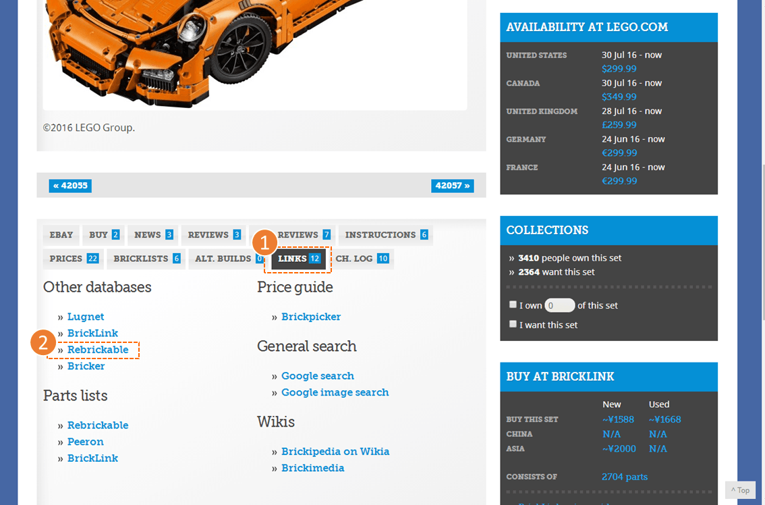Open the first REVIEWS tab with 3 items
This screenshot has width=765, height=505.
pos(214,235)
